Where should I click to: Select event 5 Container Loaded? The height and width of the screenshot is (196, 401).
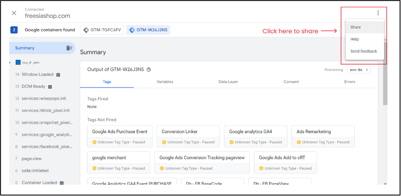39,183
